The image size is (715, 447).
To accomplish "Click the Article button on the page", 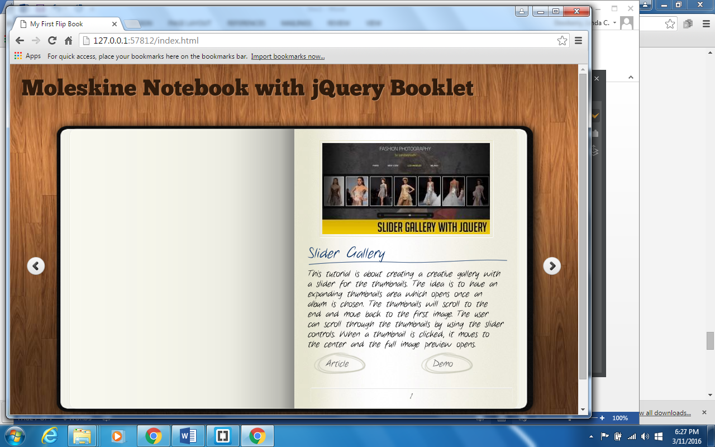I will (339, 364).
